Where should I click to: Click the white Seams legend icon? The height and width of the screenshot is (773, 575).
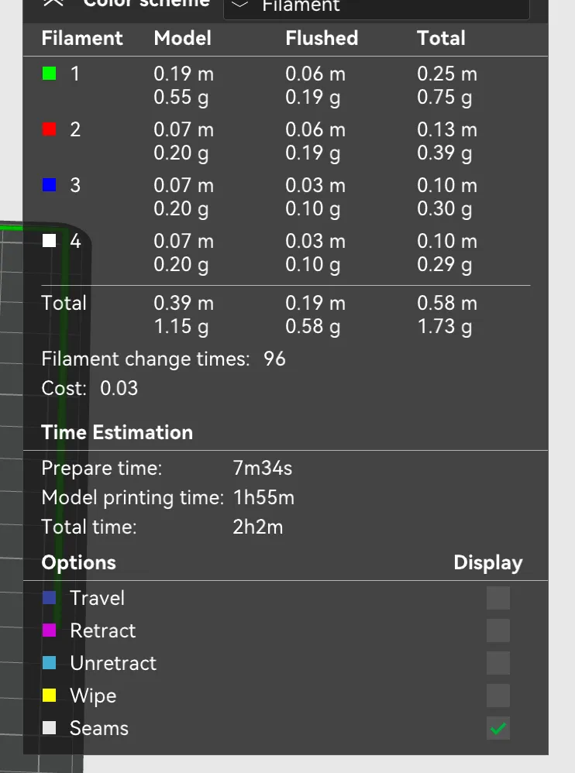50,727
